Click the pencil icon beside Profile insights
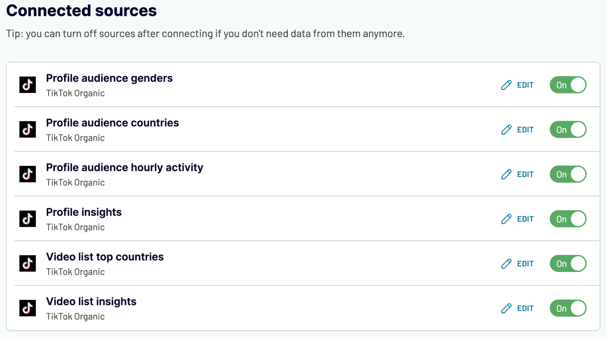Viewport: 607px width, 337px height. (x=506, y=219)
